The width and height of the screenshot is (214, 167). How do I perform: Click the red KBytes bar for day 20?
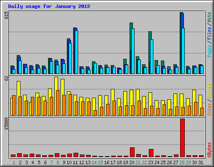(x=132, y=152)
